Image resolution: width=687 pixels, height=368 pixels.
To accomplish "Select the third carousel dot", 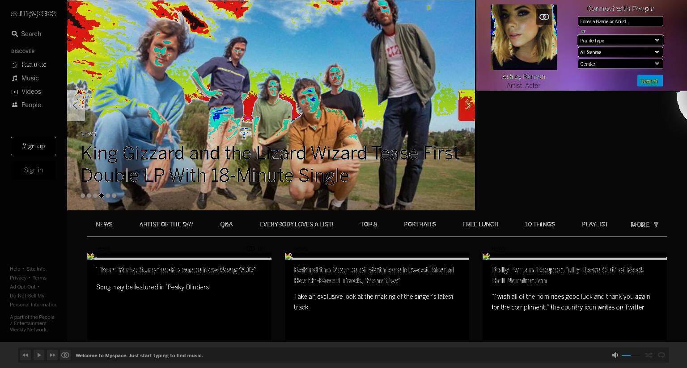I will [x=95, y=196].
